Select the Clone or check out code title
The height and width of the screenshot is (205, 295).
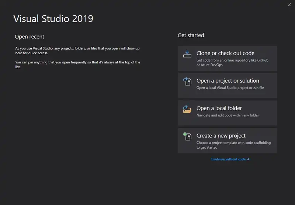point(225,53)
